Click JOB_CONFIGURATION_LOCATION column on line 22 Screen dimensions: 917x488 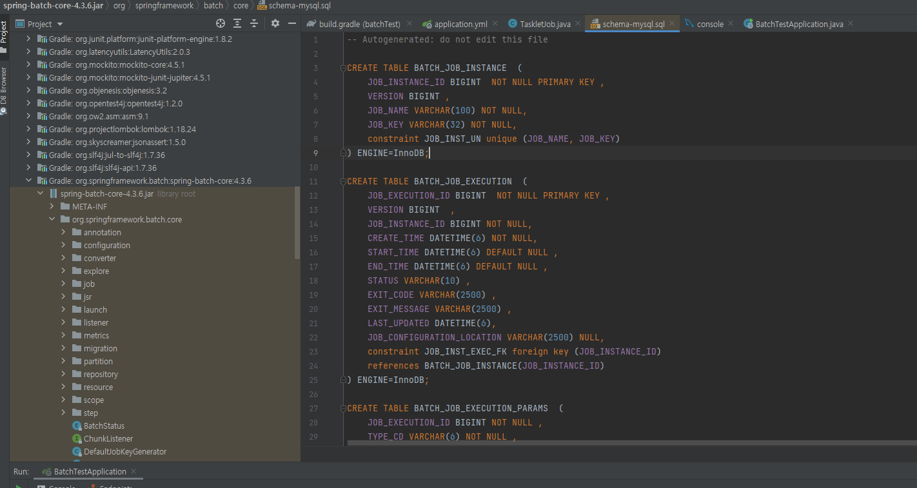pyautogui.click(x=435, y=337)
